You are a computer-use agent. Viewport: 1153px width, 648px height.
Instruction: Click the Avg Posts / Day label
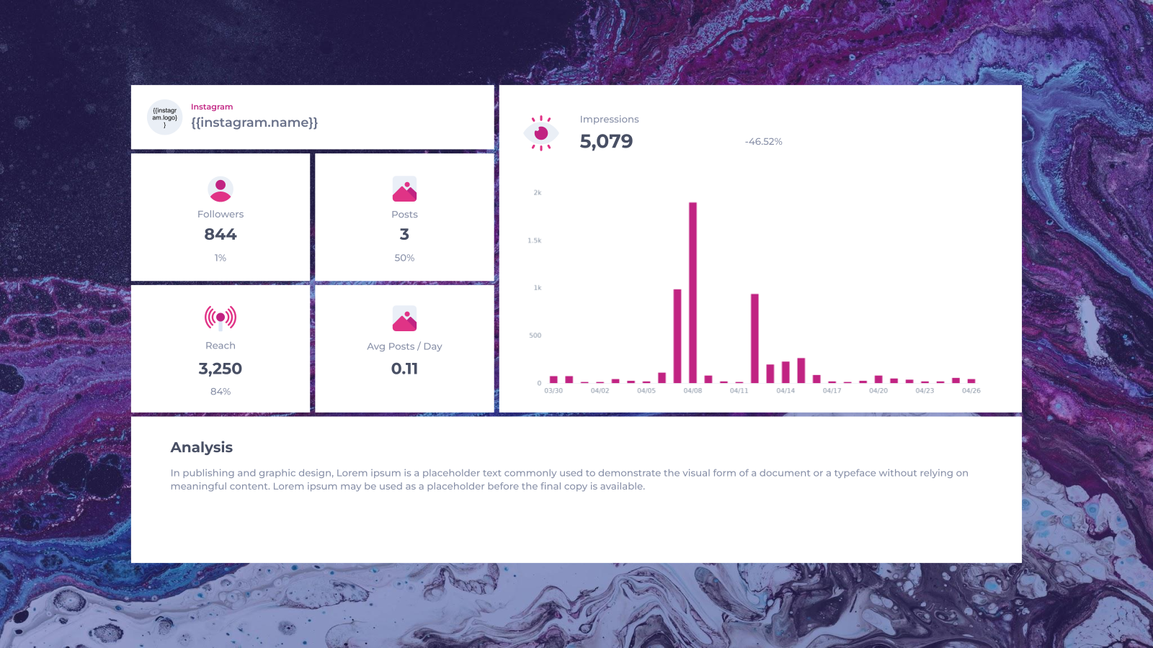click(x=404, y=346)
